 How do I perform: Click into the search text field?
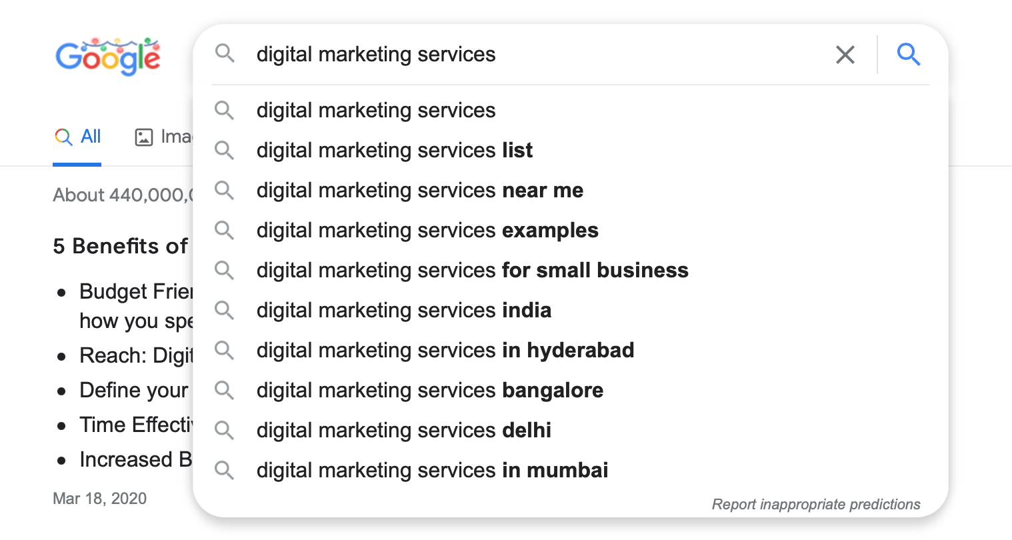click(533, 55)
